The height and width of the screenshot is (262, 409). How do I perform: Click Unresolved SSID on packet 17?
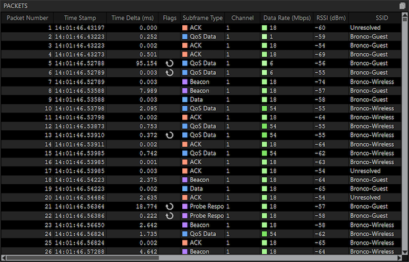click(x=365, y=171)
